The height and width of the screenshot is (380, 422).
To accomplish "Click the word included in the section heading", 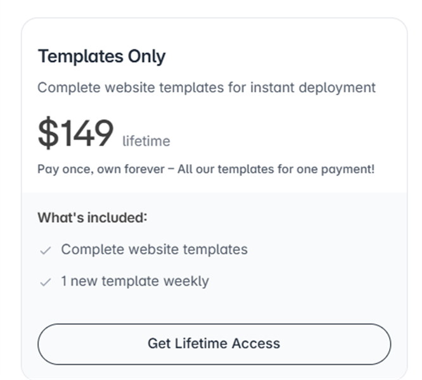I will coord(114,218).
